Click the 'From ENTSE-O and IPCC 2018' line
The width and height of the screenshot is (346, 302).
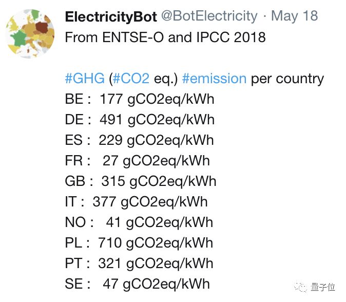point(165,37)
